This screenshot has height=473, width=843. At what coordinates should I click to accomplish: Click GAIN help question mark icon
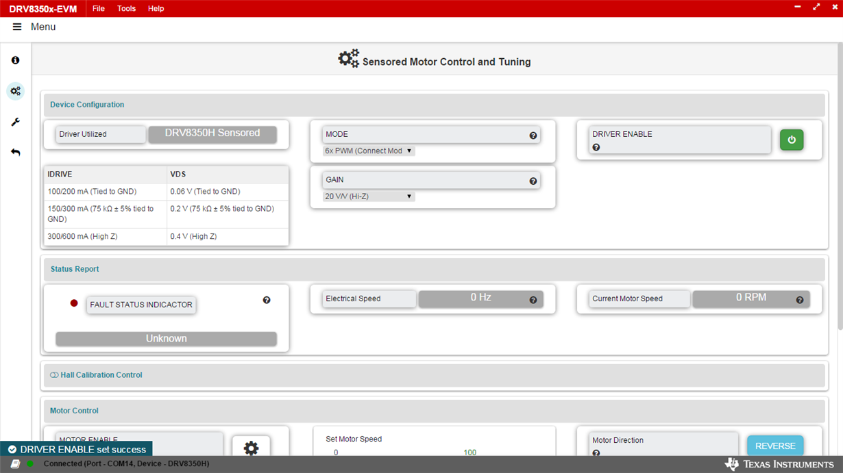(533, 181)
